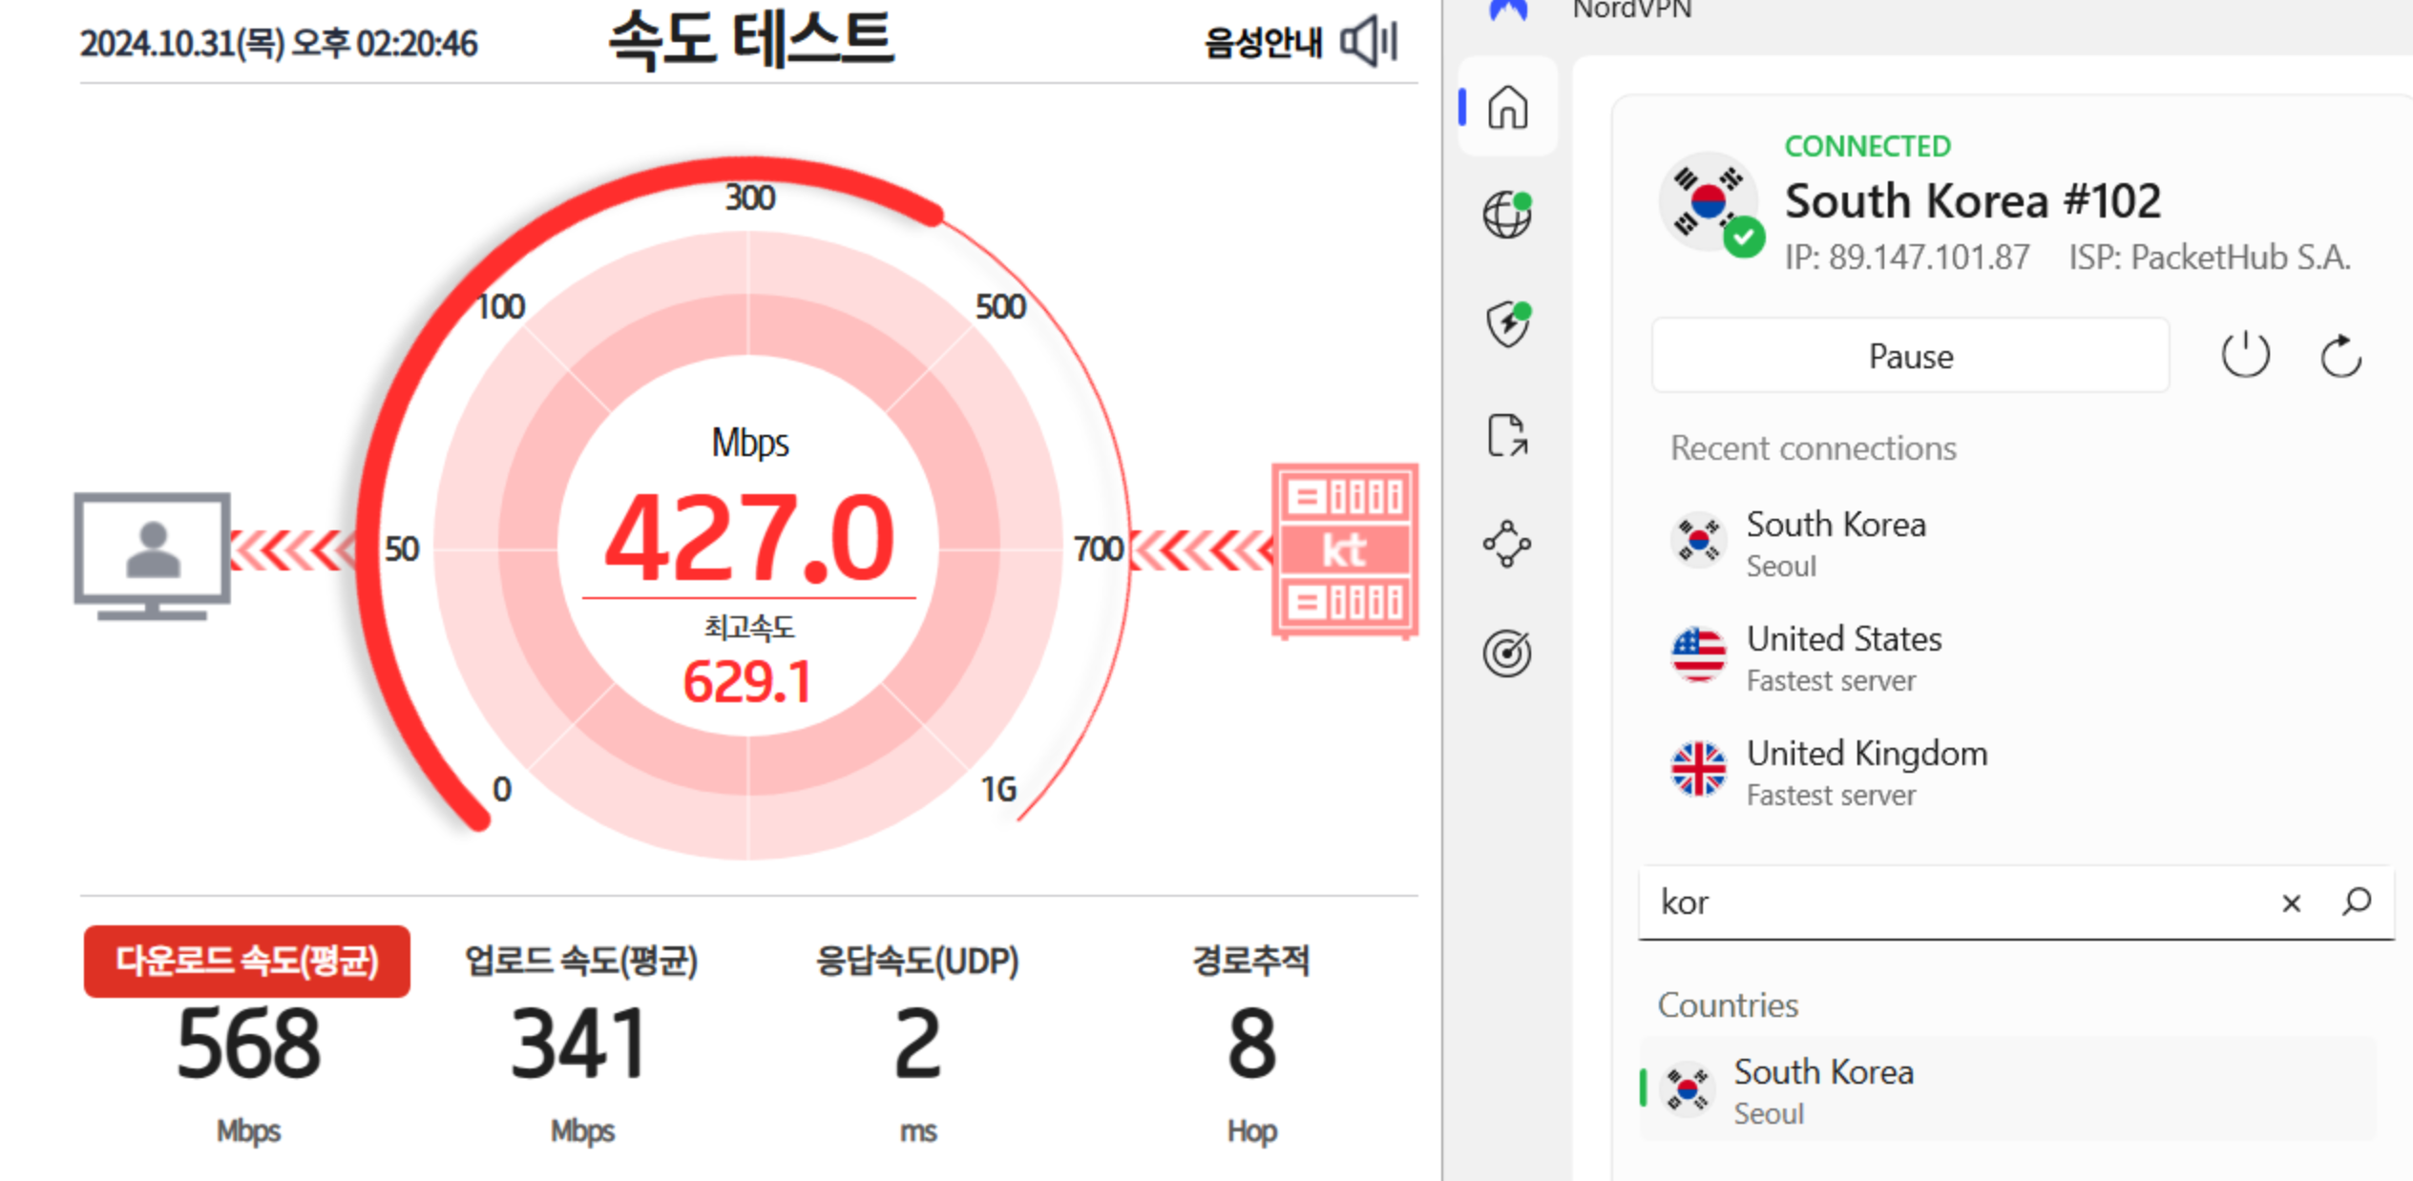Select the upload speed average tab

(581, 962)
